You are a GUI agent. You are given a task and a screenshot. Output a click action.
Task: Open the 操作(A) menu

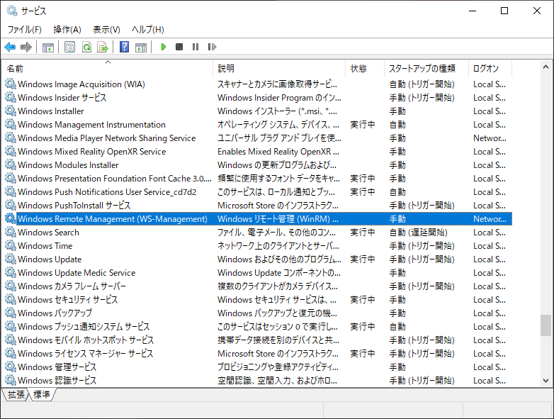click(x=67, y=29)
